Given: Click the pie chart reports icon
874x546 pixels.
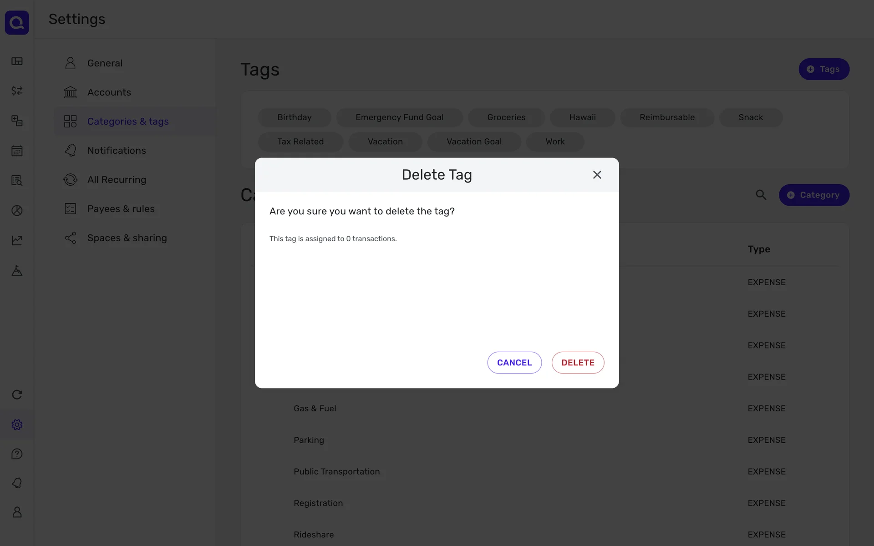Looking at the screenshot, I should coord(17,211).
